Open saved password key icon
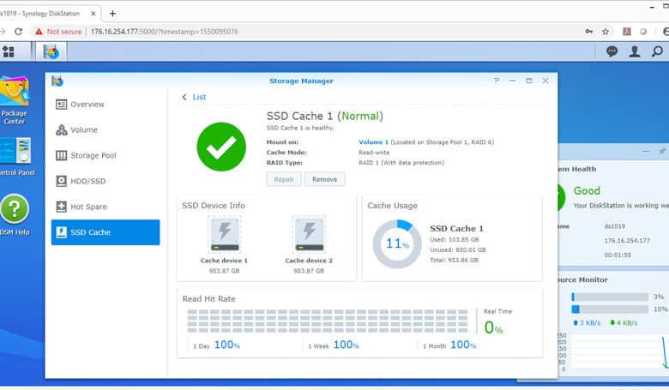Screen dimensions: 669x390 point(588,32)
